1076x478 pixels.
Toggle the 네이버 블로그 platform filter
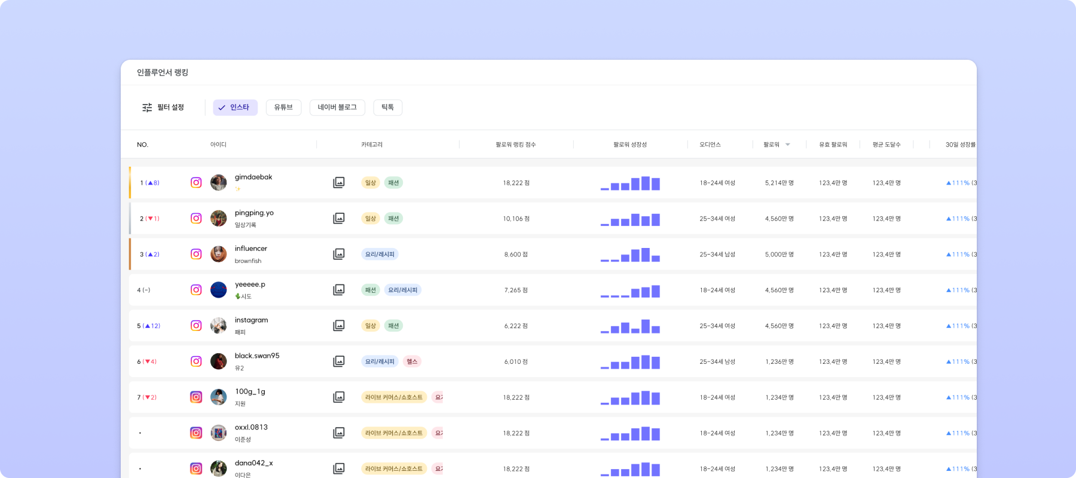[337, 108]
